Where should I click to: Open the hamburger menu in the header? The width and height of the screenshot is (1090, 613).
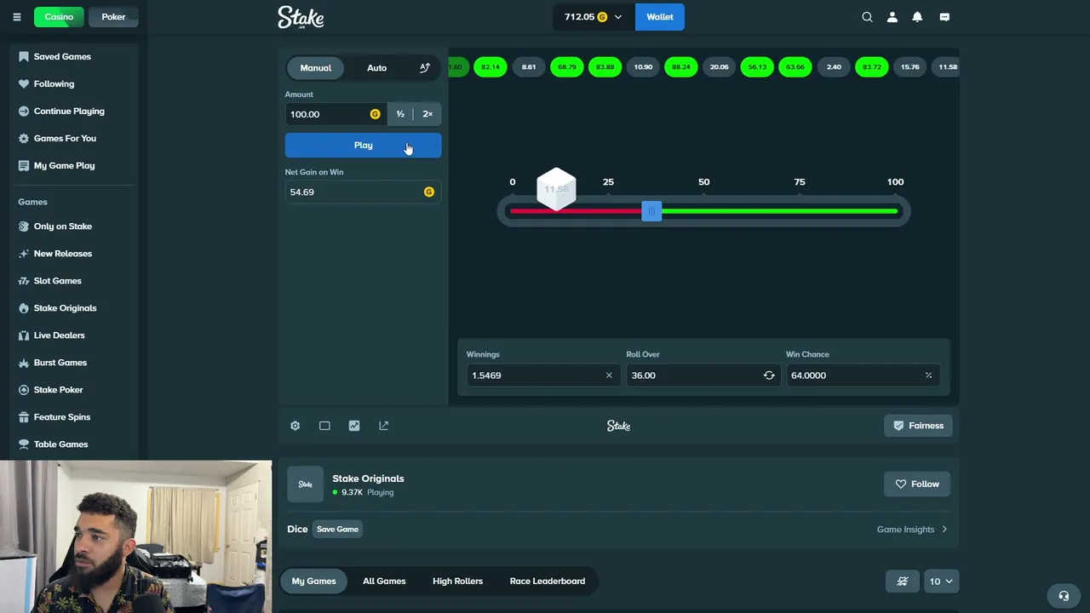pos(16,17)
